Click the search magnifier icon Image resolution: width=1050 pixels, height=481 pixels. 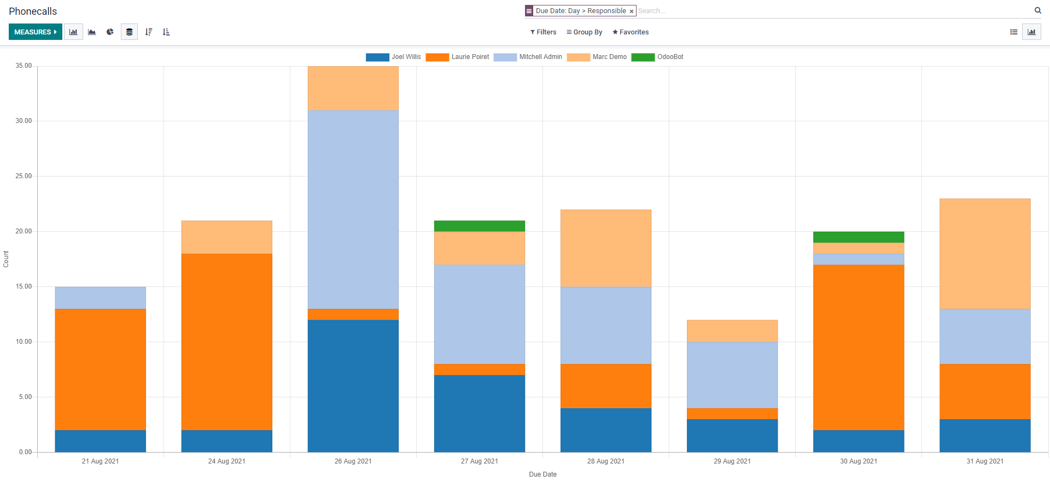1037,10
